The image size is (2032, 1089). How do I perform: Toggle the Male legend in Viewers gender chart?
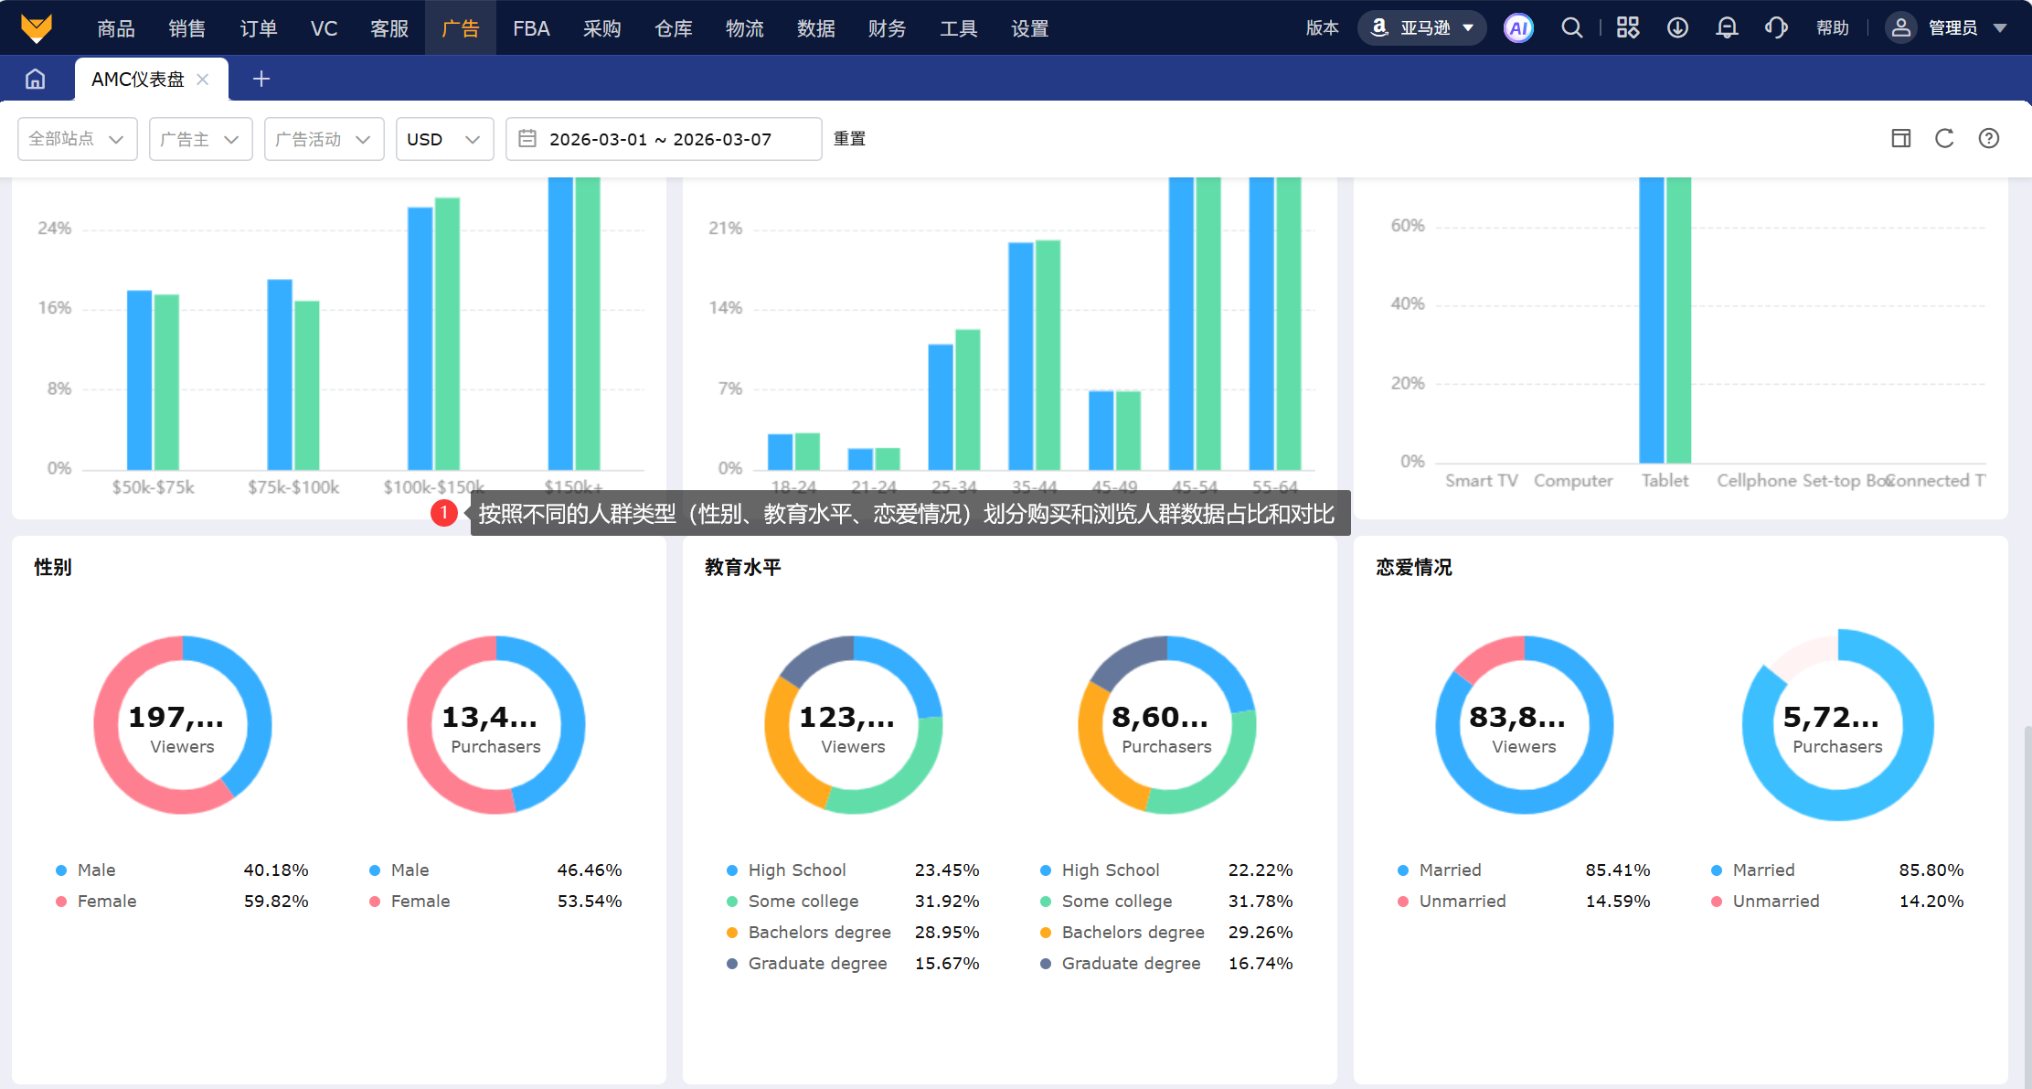point(96,870)
